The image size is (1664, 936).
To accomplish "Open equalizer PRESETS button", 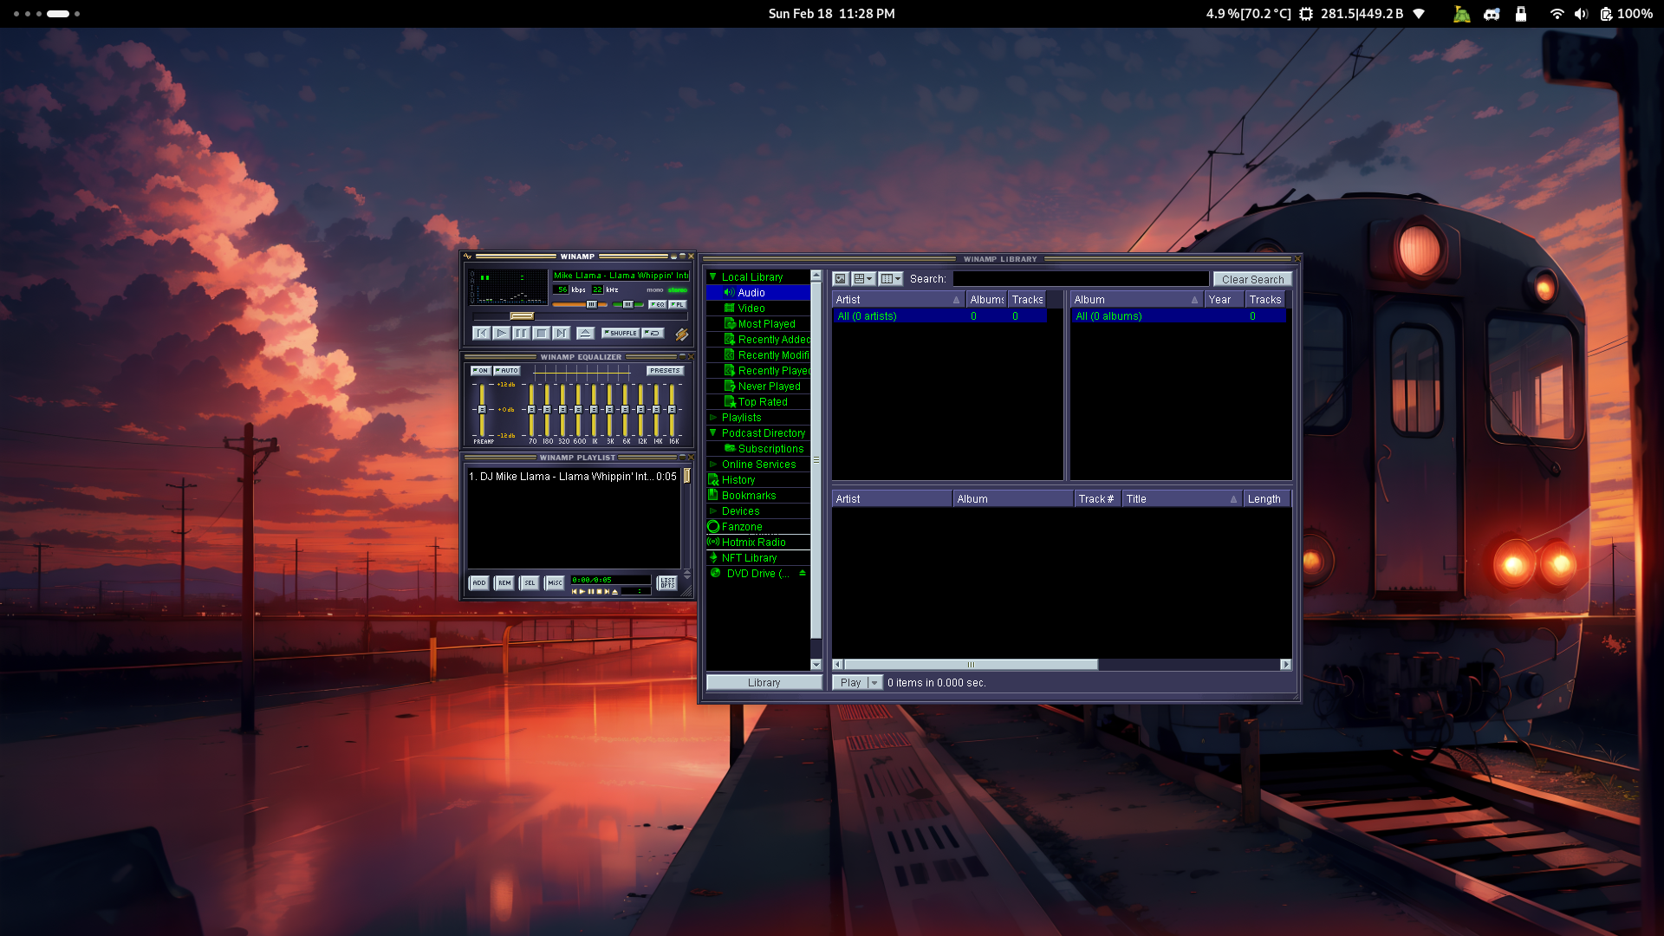I will point(665,371).
